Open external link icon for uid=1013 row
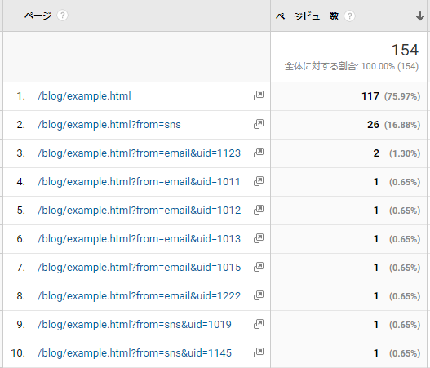Image resolution: width=430 pixels, height=368 pixels. coord(259,238)
